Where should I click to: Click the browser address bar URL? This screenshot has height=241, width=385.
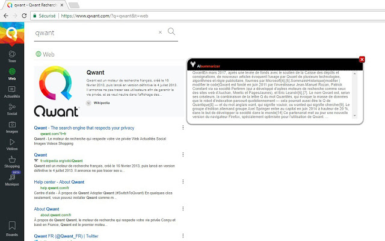pos(105,16)
